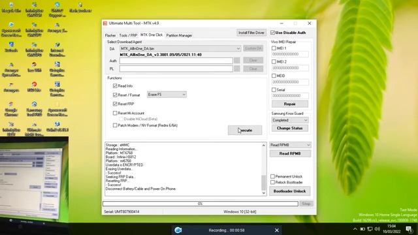Click the battery icon in system tray
Viewport: 418px width, 235px height.
coord(362,229)
